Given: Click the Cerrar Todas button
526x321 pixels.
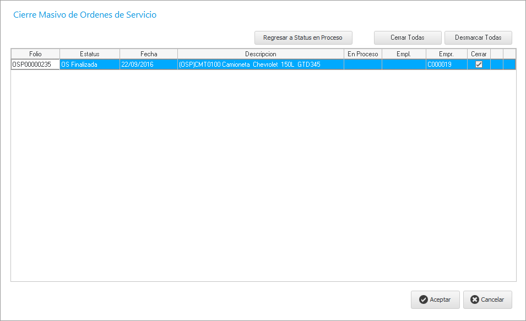Looking at the screenshot, I should (x=407, y=38).
